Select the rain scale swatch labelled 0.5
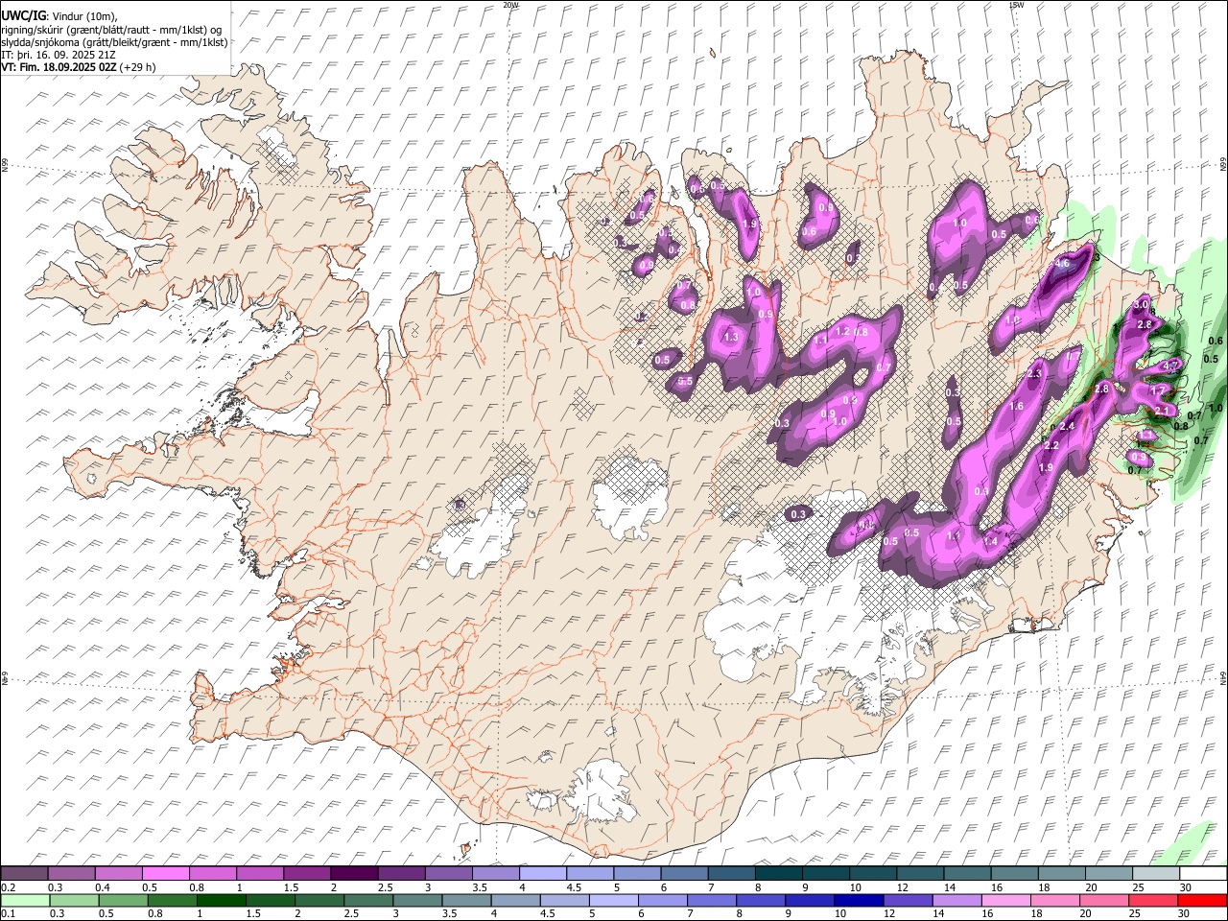Image resolution: width=1228 pixels, height=921 pixels. tap(123, 901)
